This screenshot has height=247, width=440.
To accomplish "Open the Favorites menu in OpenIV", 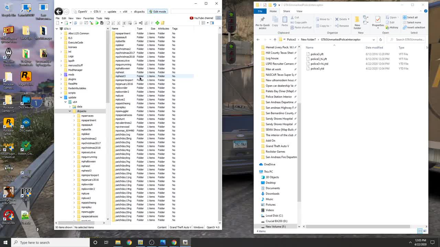I will (x=88, y=18).
